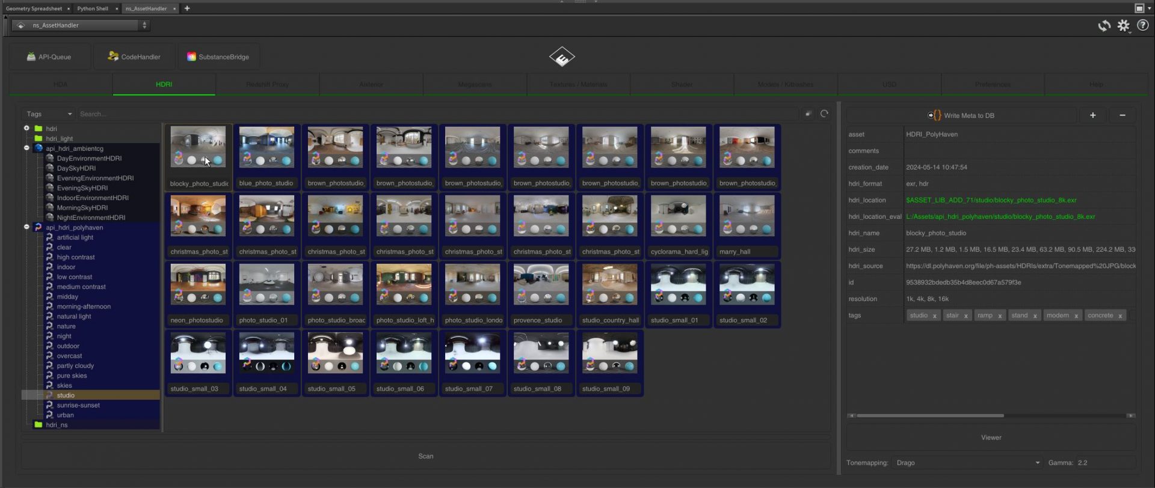The height and width of the screenshot is (488, 1155).
Task: Remove the "concrete" tag chip
Action: tap(1120, 316)
